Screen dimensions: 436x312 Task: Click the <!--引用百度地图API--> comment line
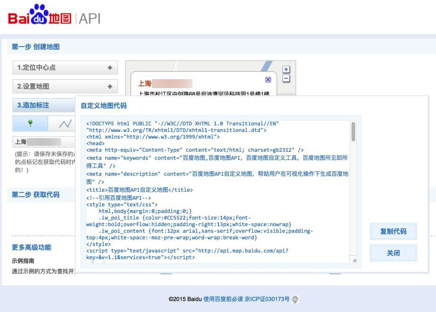[x=118, y=198]
